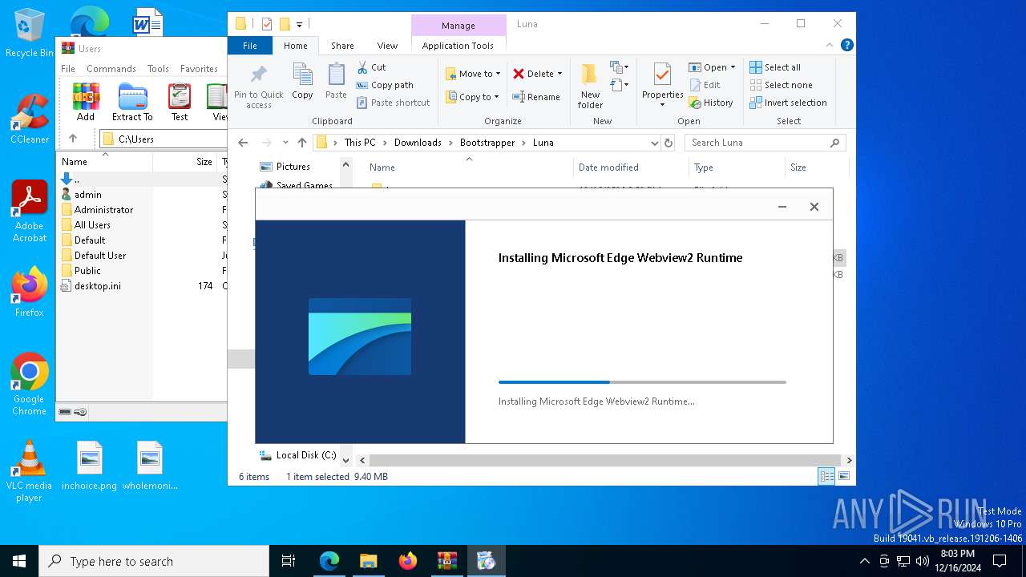Open the address bar history dropdown
This screenshot has height=577, width=1026.
(655, 143)
